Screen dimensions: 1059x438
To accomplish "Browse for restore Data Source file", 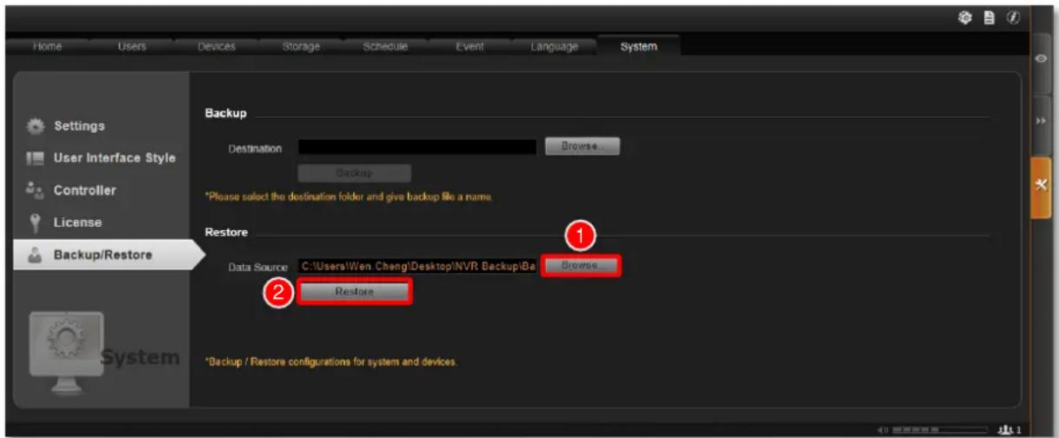I will [582, 265].
